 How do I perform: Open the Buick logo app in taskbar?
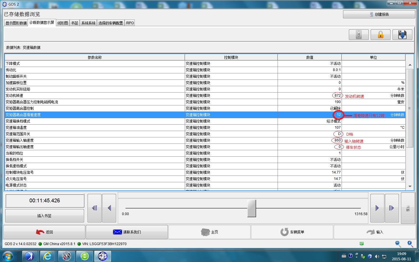[66, 256]
